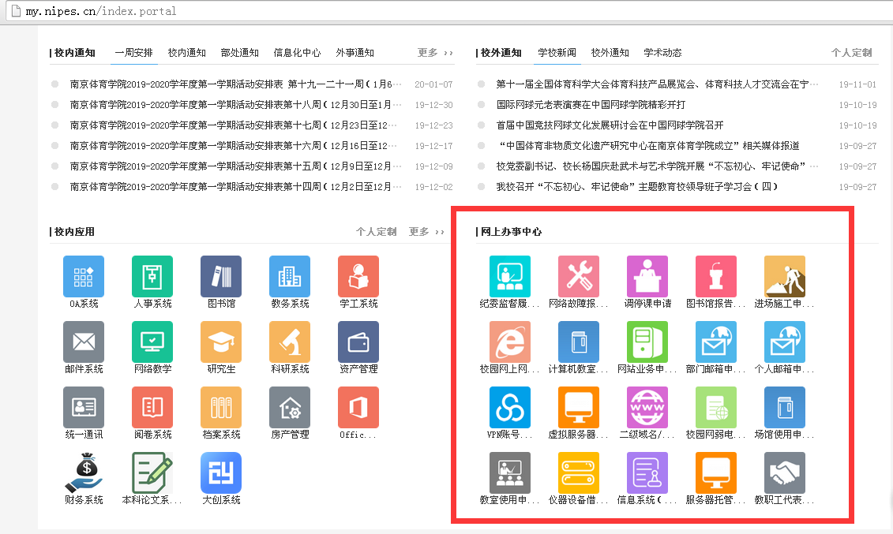Viewport: 893px width, 534px height.
Task: Open the 财务系统 finance icon
Action: [x=84, y=473]
